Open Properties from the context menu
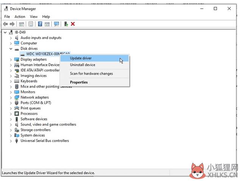This screenshot has width=242, height=181. click(79, 82)
